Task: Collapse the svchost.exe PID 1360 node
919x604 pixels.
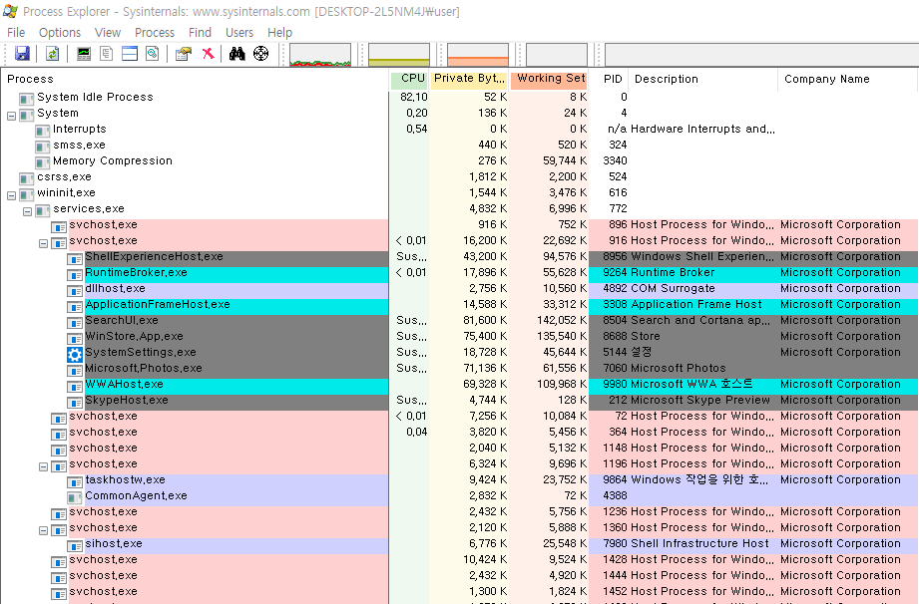Action: (x=43, y=531)
